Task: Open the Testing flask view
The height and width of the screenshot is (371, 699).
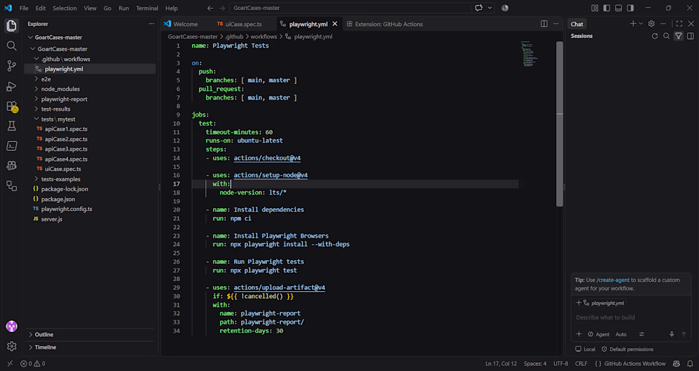Action: click(11, 126)
